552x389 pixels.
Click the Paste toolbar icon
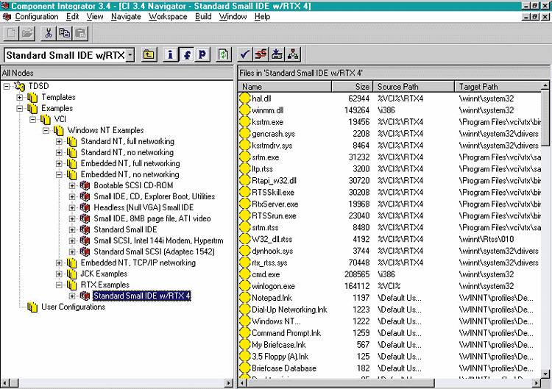click(x=80, y=33)
